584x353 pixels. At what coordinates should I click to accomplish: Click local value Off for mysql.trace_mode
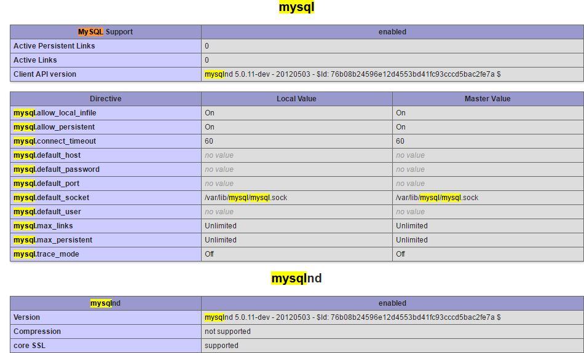point(209,254)
